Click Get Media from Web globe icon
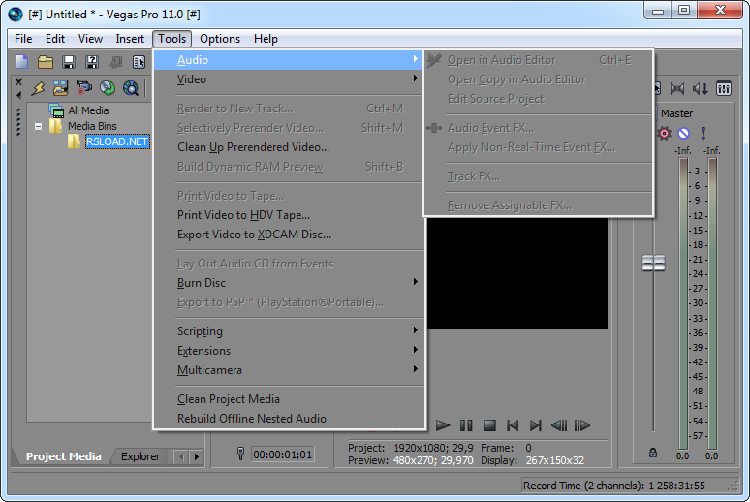The width and height of the screenshot is (750, 502). coord(131,88)
